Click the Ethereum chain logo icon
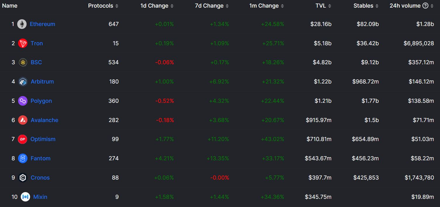Viewport: 440px width, 207px height. pos(22,24)
